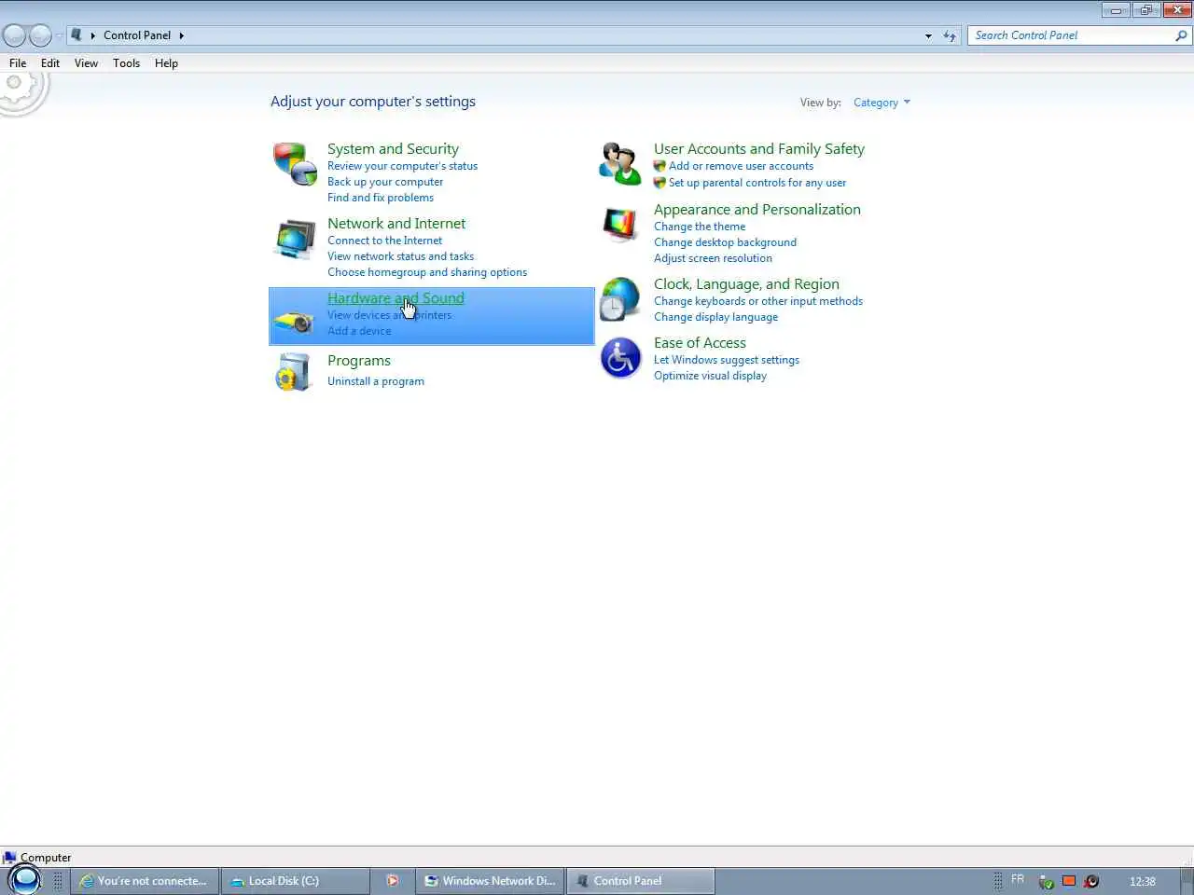Click the refresh button in address bar
This screenshot has height=895, width=1194.
(950, 35)
